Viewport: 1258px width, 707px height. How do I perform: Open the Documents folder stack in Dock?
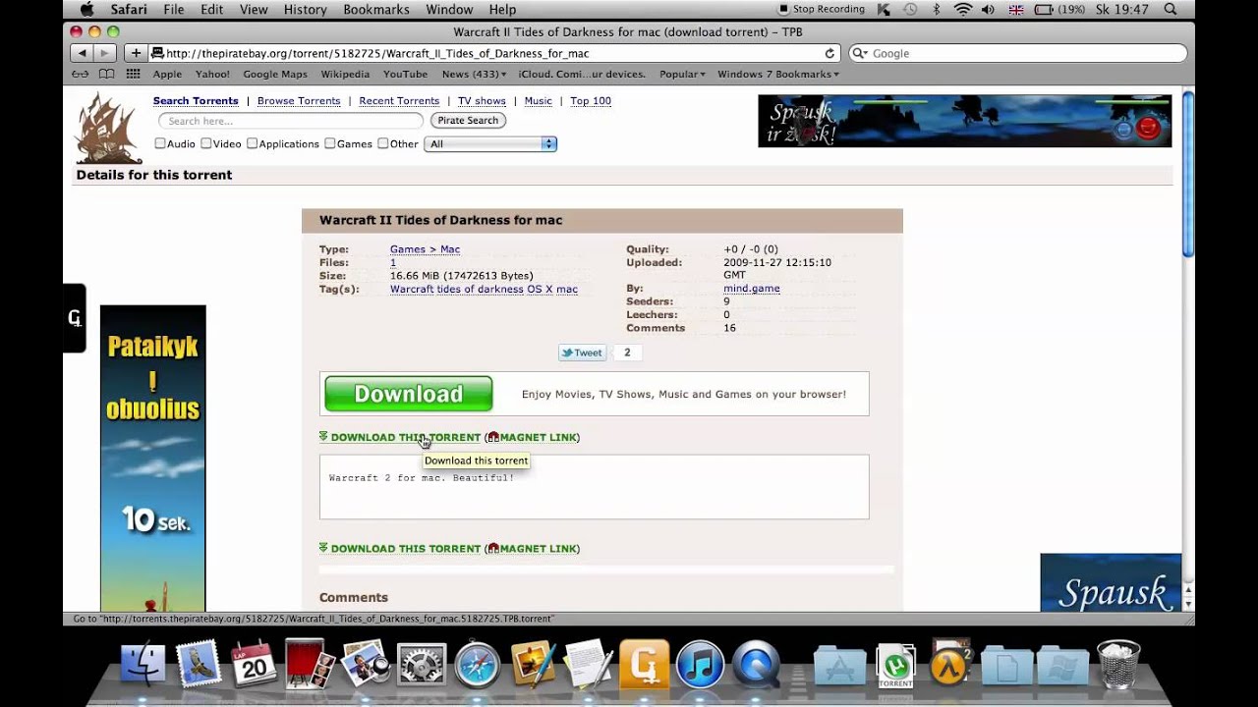[1006, 665]
